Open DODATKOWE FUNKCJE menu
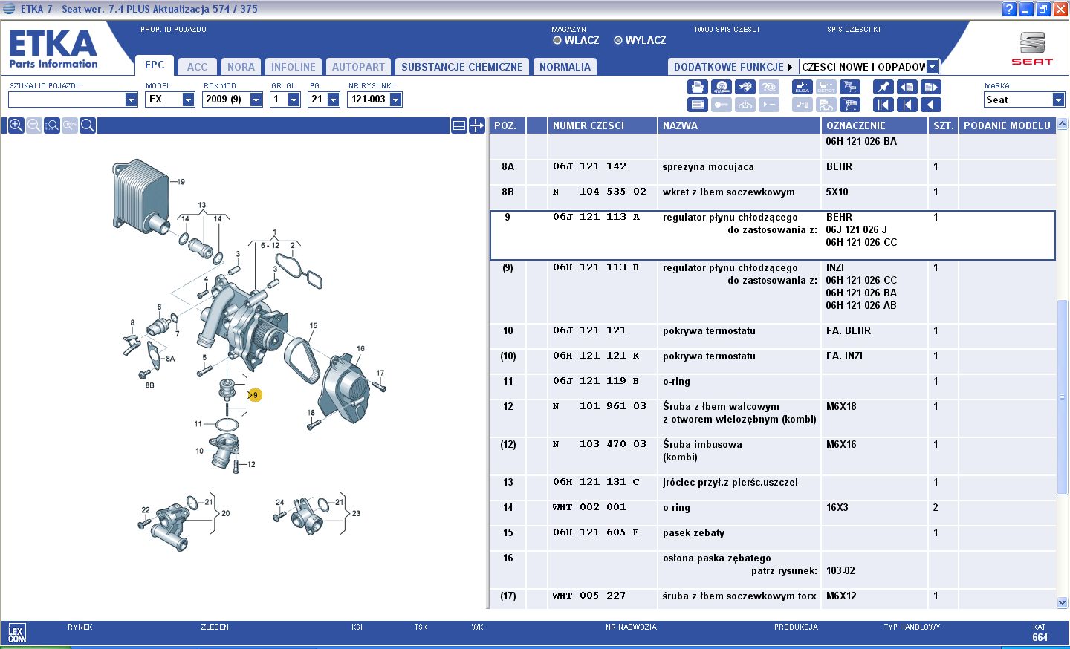 [733, 67]
